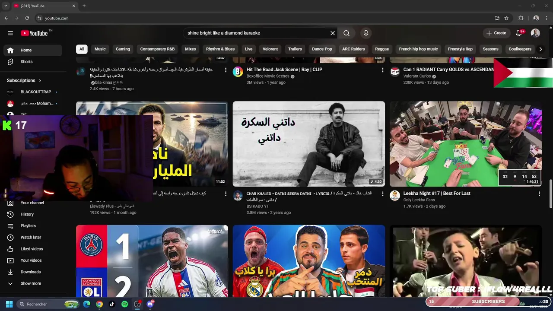Open options for CHAB KHALED video
Image resolution: width=553 pixels, height=311 pixels.
tap(382, 194)
